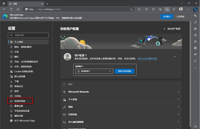
Task: Open tab actions menu icon
Action: pyautogui.click(x=4, y=4)
